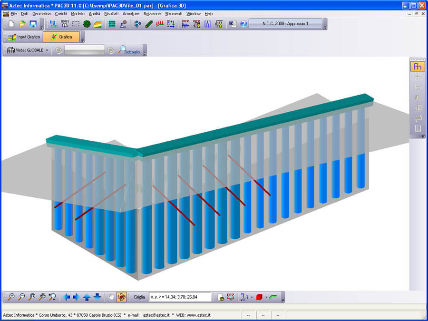428x321 pixels.
Task: Open the Armature menu
Action: (x=131, y=14)
